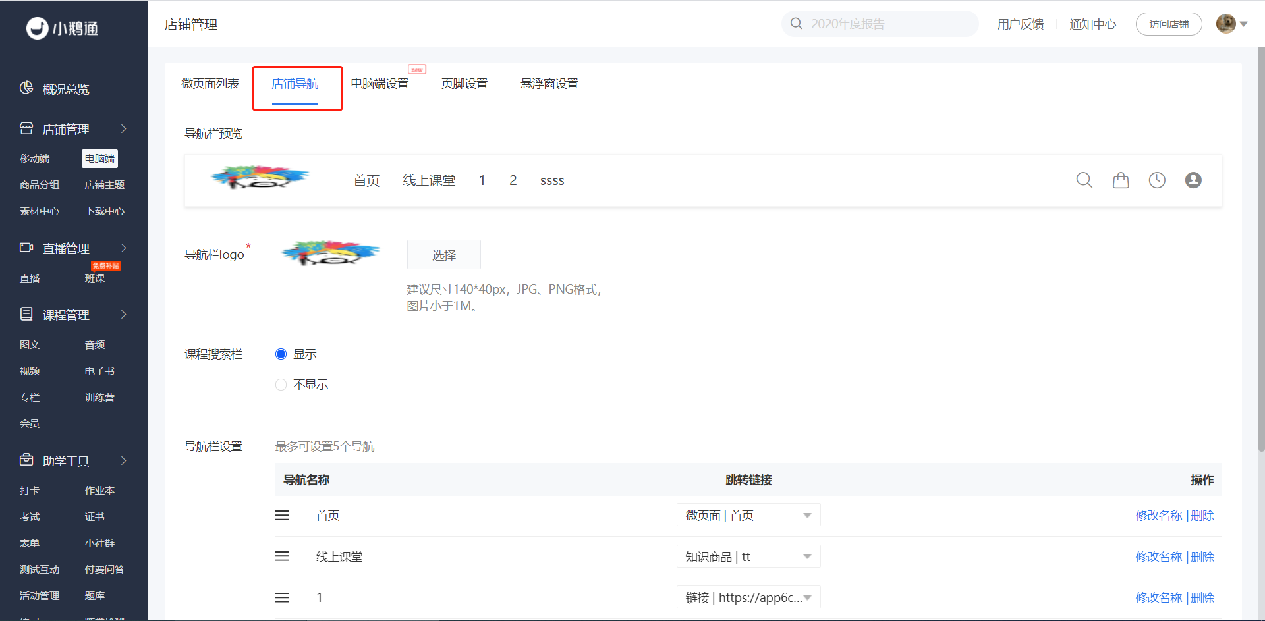Open the 页脚设置 tab
This screenshot has height=621, width=1265.
pos(464,84)
